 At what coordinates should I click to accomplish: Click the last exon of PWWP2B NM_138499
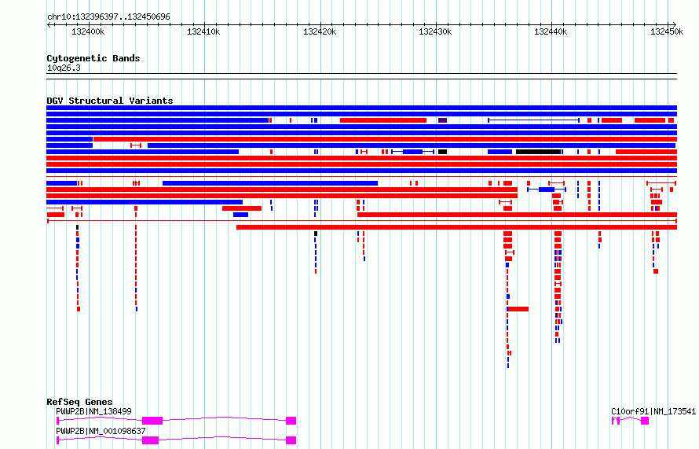pos(291,421)
